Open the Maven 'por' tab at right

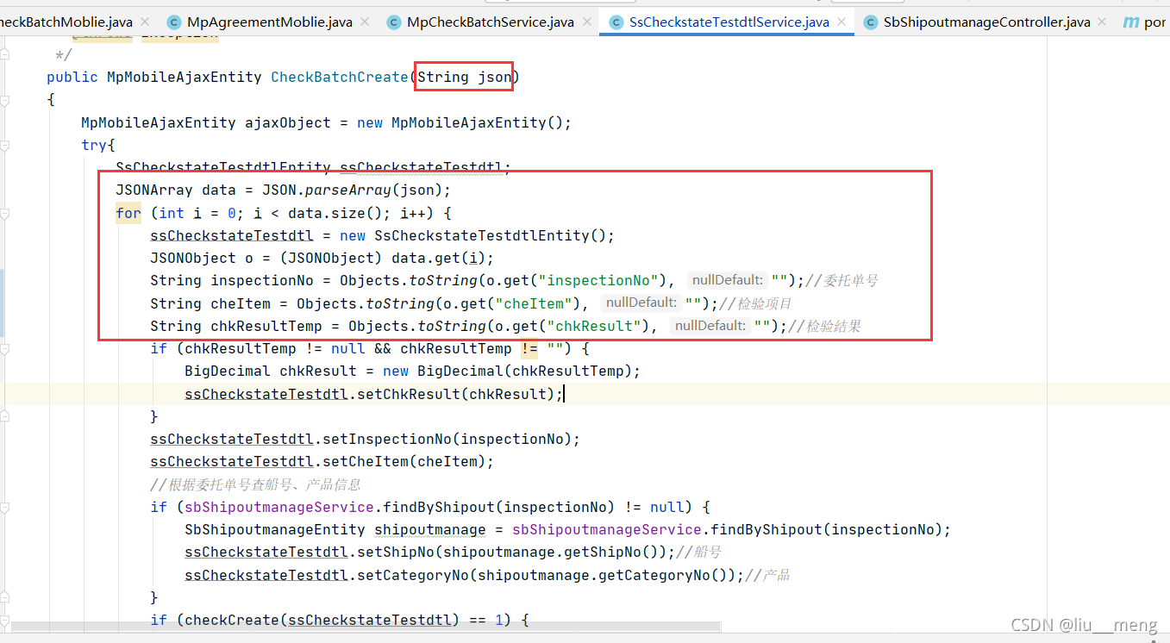tap(1144, 22)
